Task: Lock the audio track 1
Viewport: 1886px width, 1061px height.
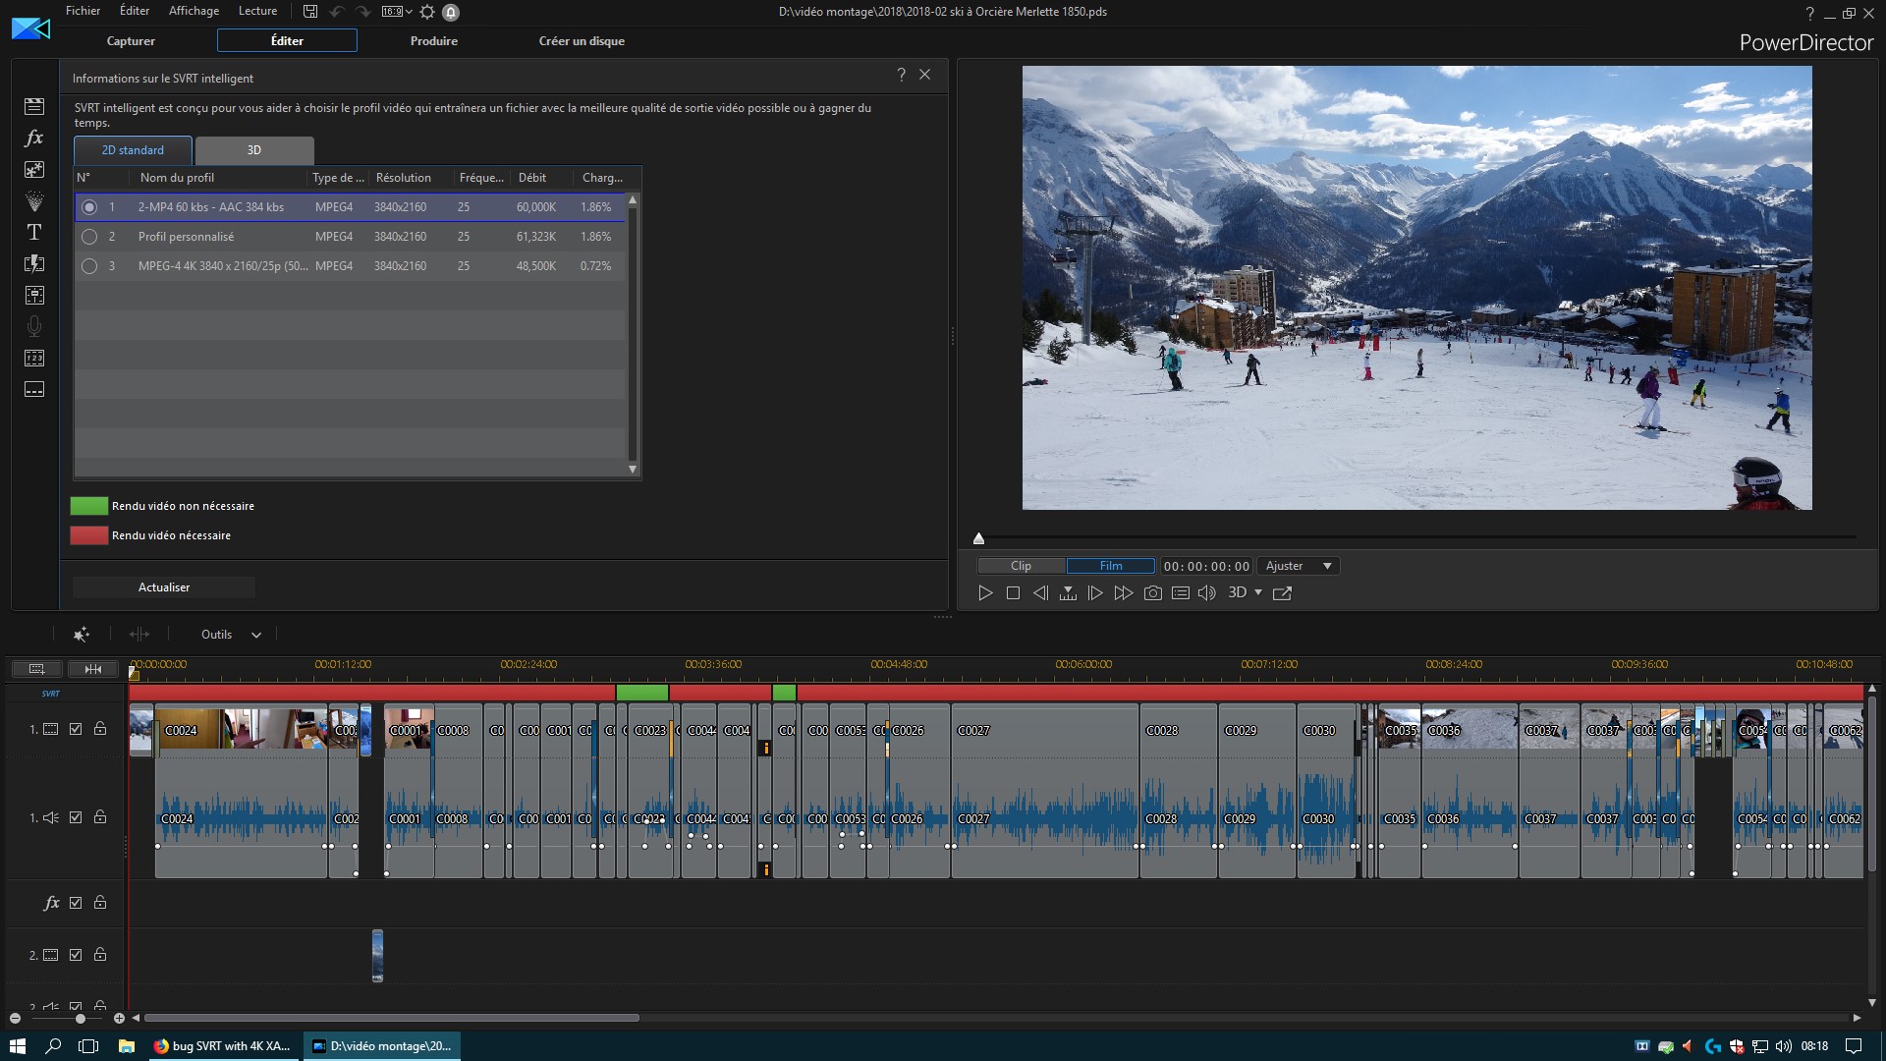Action: point(100,817)
